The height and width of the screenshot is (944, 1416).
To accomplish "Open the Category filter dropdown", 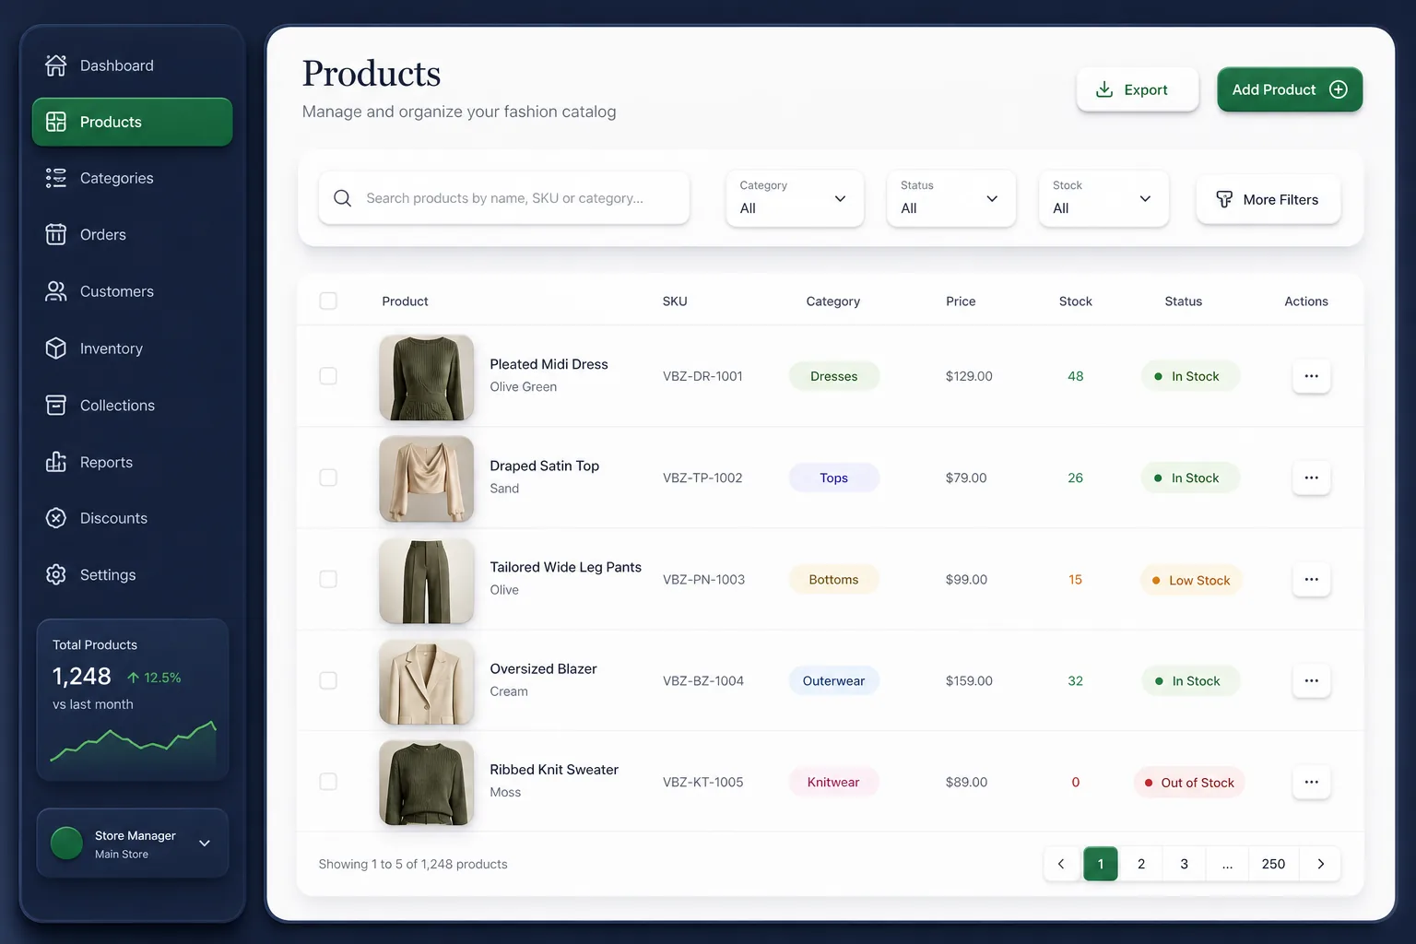I will pos(795,198).
